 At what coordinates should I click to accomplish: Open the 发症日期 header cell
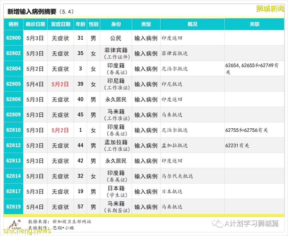(x=60, y=24)
